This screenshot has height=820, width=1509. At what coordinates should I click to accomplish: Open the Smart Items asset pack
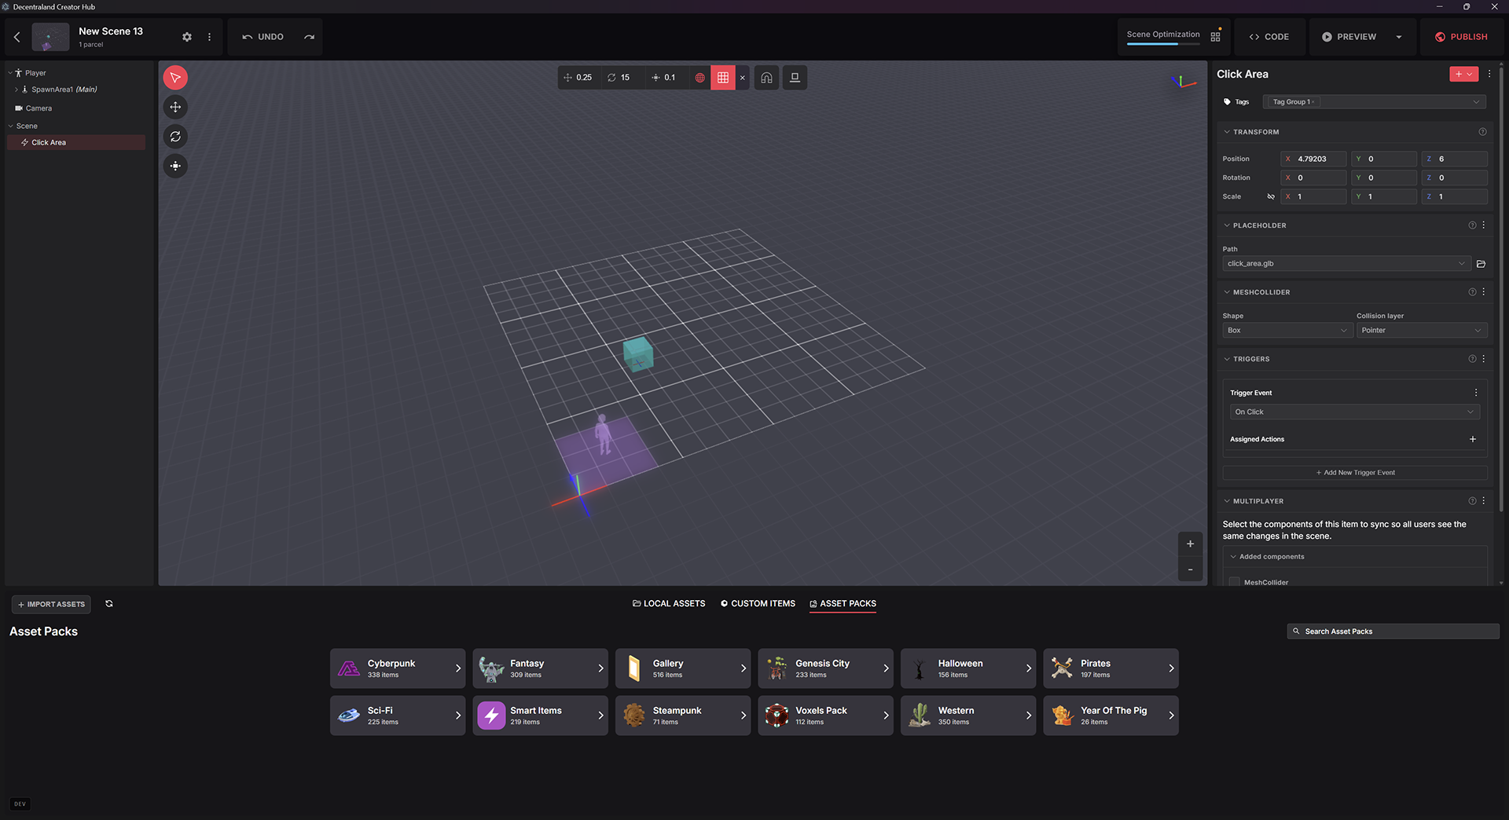pyautogui.click(x=540, y=716)
